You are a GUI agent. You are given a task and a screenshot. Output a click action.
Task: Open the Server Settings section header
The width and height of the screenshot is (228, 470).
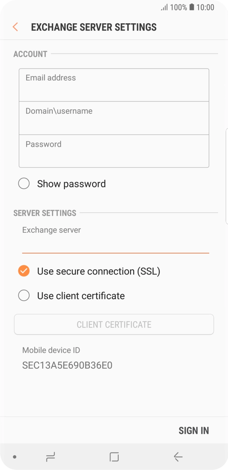(x=44, y=213)
